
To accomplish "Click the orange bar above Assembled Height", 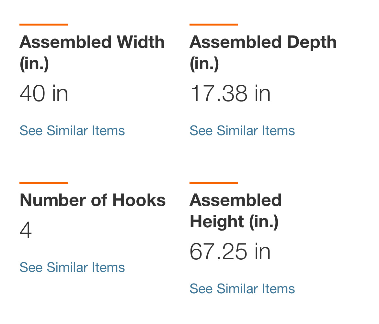I will point(214,183).
